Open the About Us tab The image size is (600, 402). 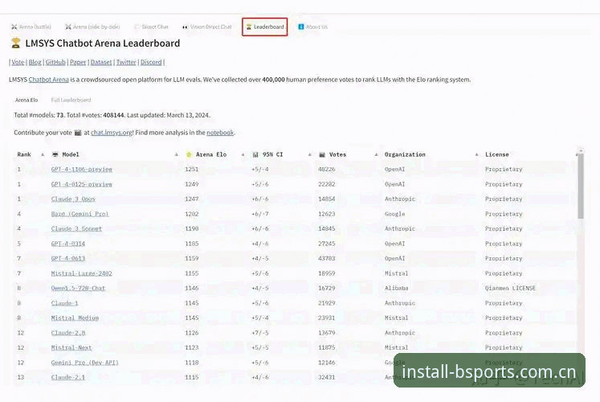(313, 27)
